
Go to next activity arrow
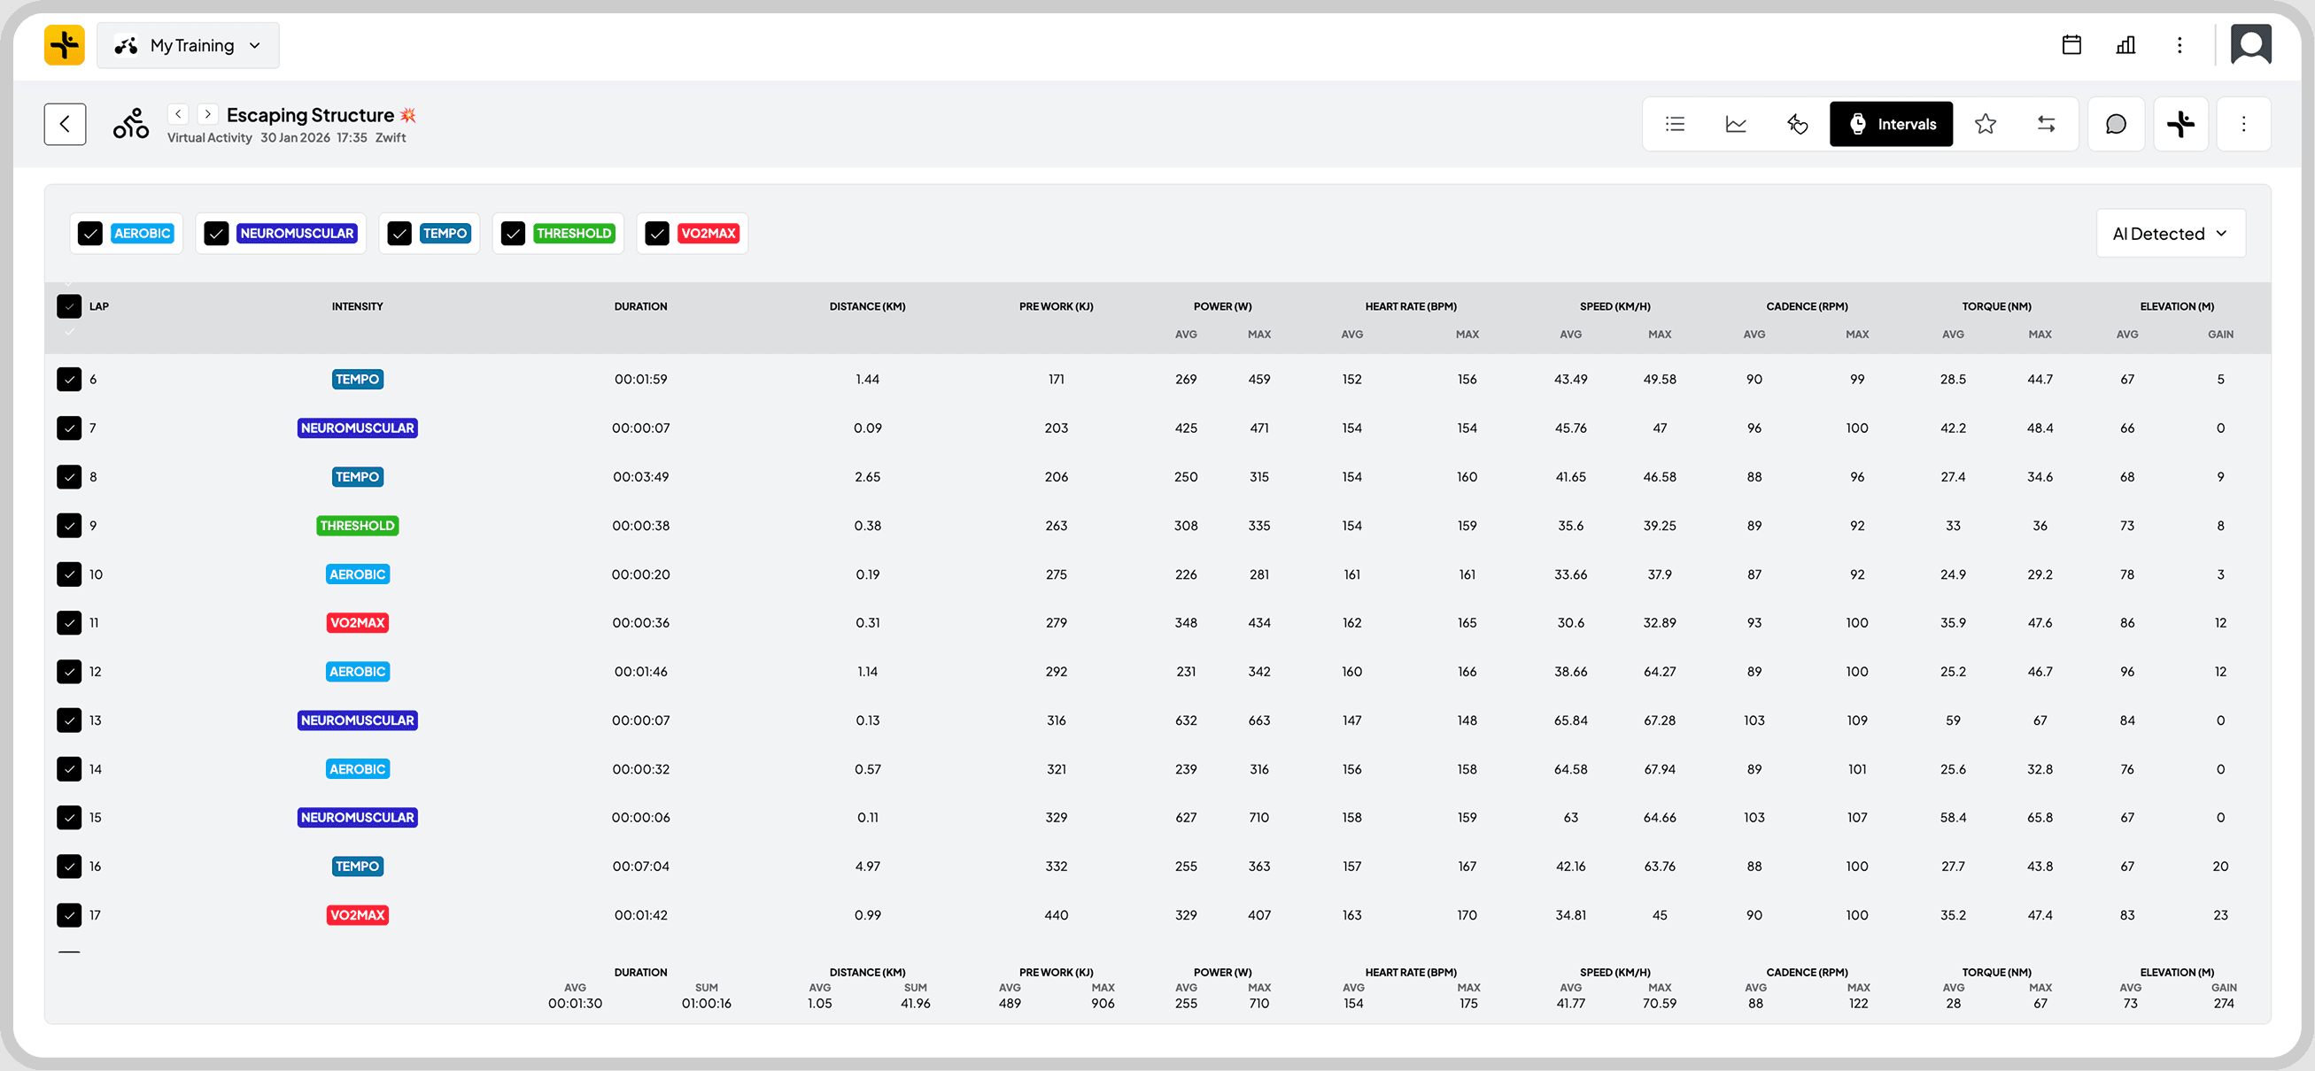(207, 114)
